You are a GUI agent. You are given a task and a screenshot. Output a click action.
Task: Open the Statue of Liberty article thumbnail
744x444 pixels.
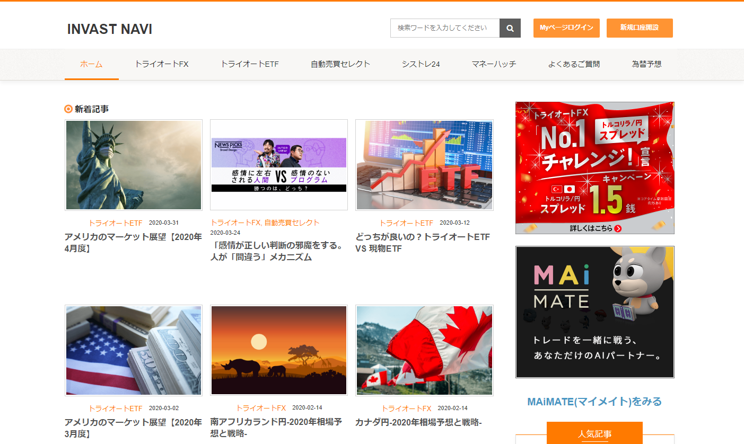(134, 165)
